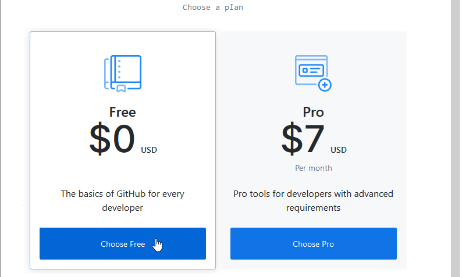Click the bookmark ribbon on the book icon
The width and height of the screenshot is (462, 277).
120,88
